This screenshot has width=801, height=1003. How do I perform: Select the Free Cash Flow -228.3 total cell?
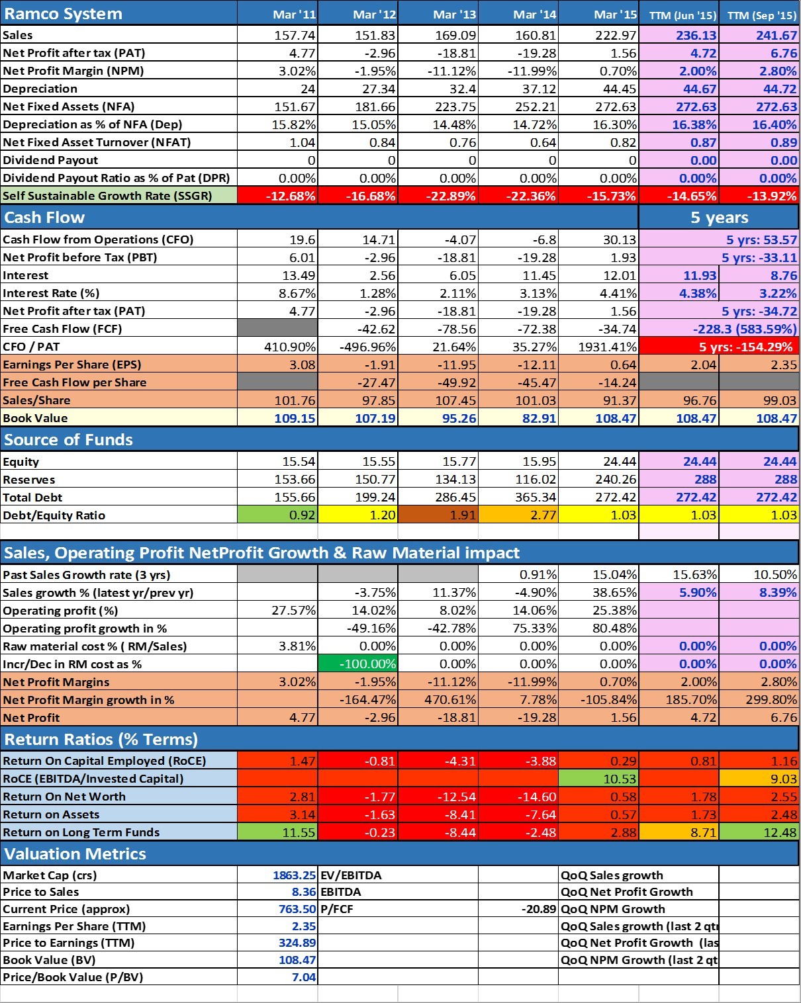click(719, 329)
